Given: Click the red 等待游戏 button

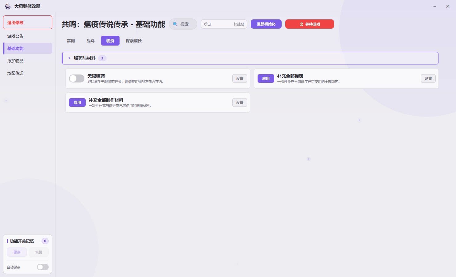Looking at the screenshot, I should 310,24.
